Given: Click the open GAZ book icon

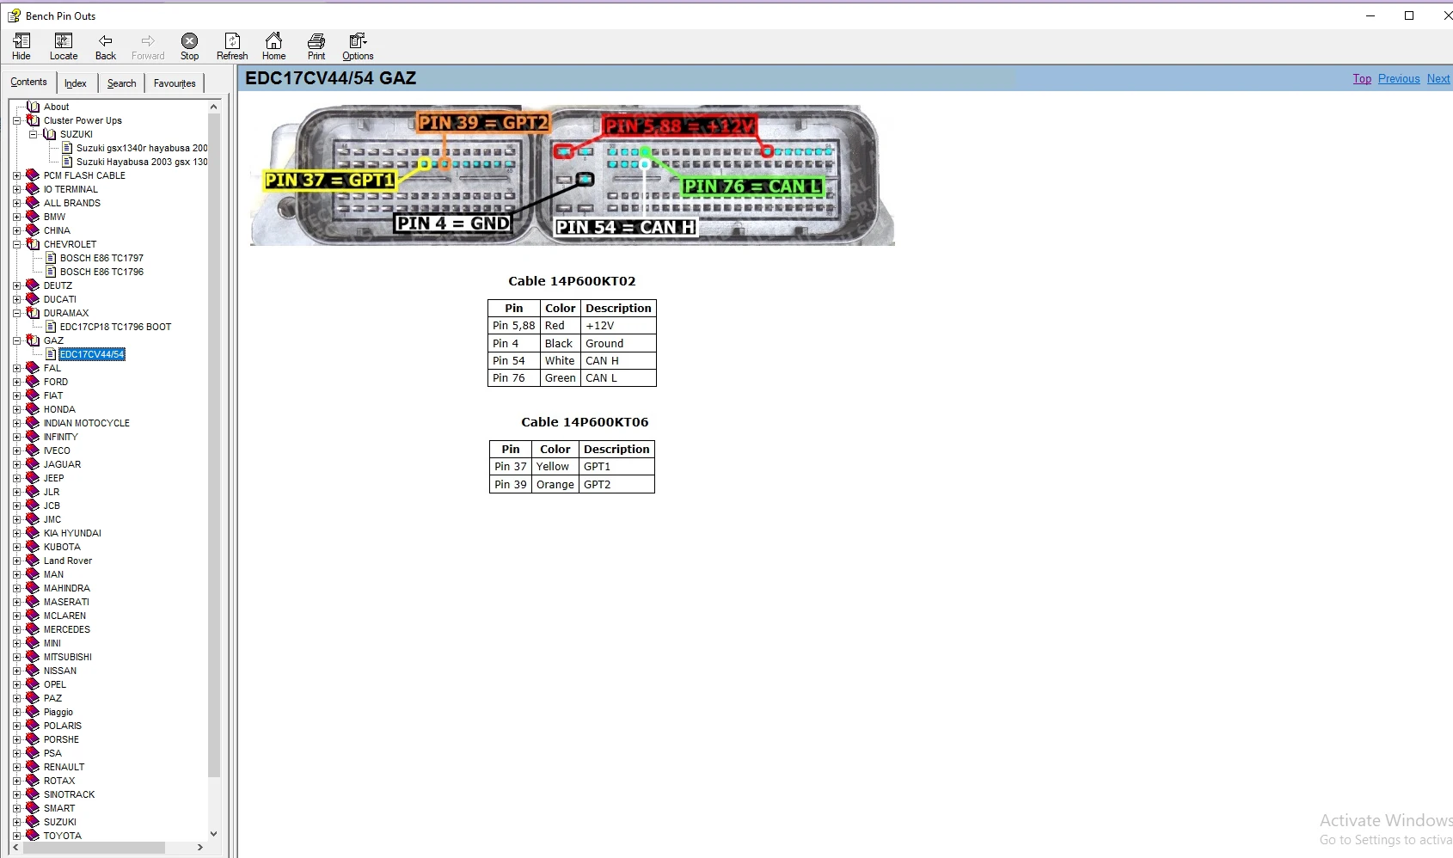Looking at the screenshot, I should click(x=34, y=340).
